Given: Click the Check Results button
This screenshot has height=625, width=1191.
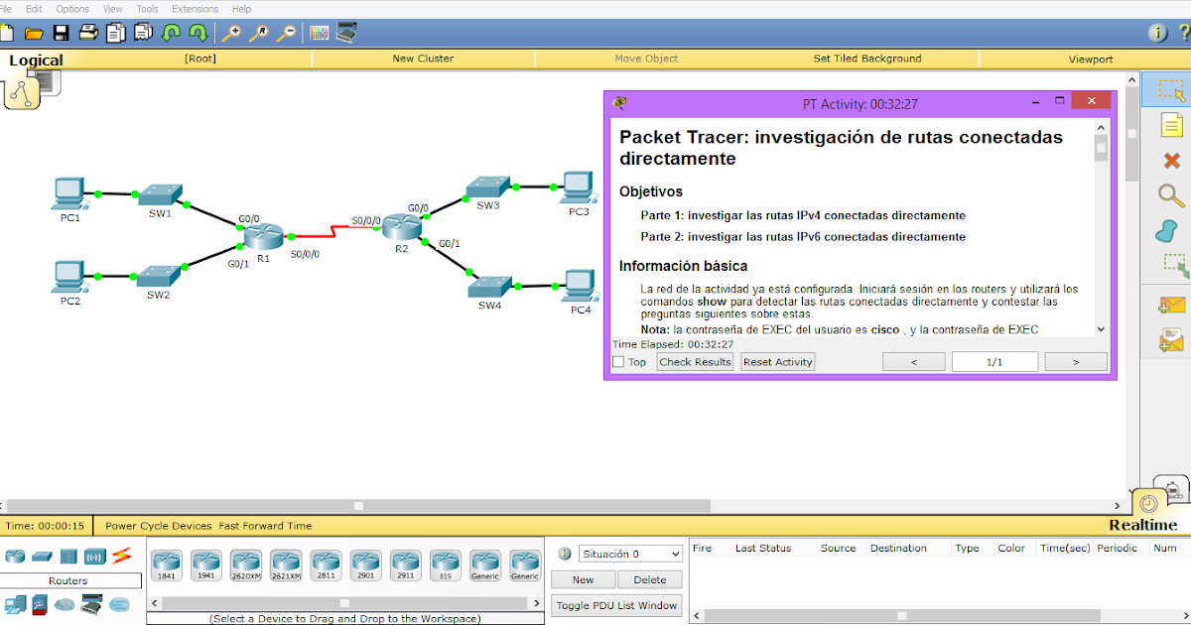Looking at the screenshot, I should (695, 361).
